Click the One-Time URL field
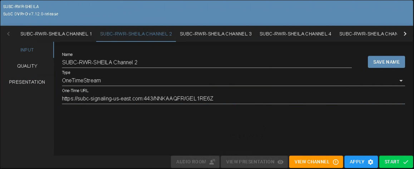The width and height of the screenshot is (414, 169). pyautogui.click(x=233, y=99)
